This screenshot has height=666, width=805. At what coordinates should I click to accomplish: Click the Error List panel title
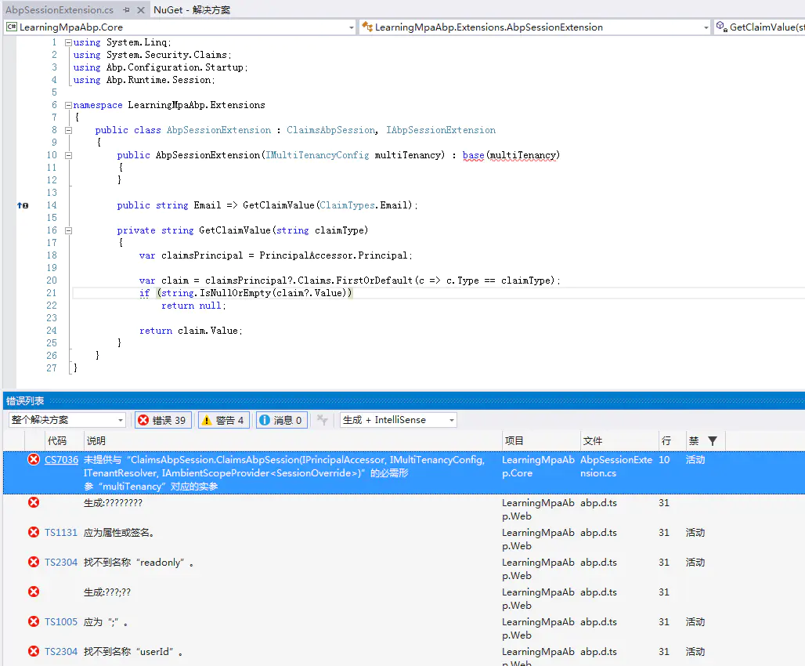[25, 401]
